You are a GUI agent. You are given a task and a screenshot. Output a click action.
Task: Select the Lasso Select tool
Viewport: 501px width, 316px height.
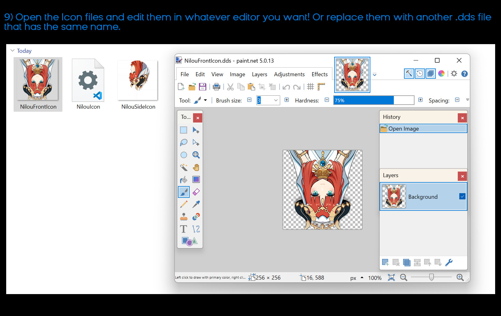pyautogui.click(x=183, y=142)
